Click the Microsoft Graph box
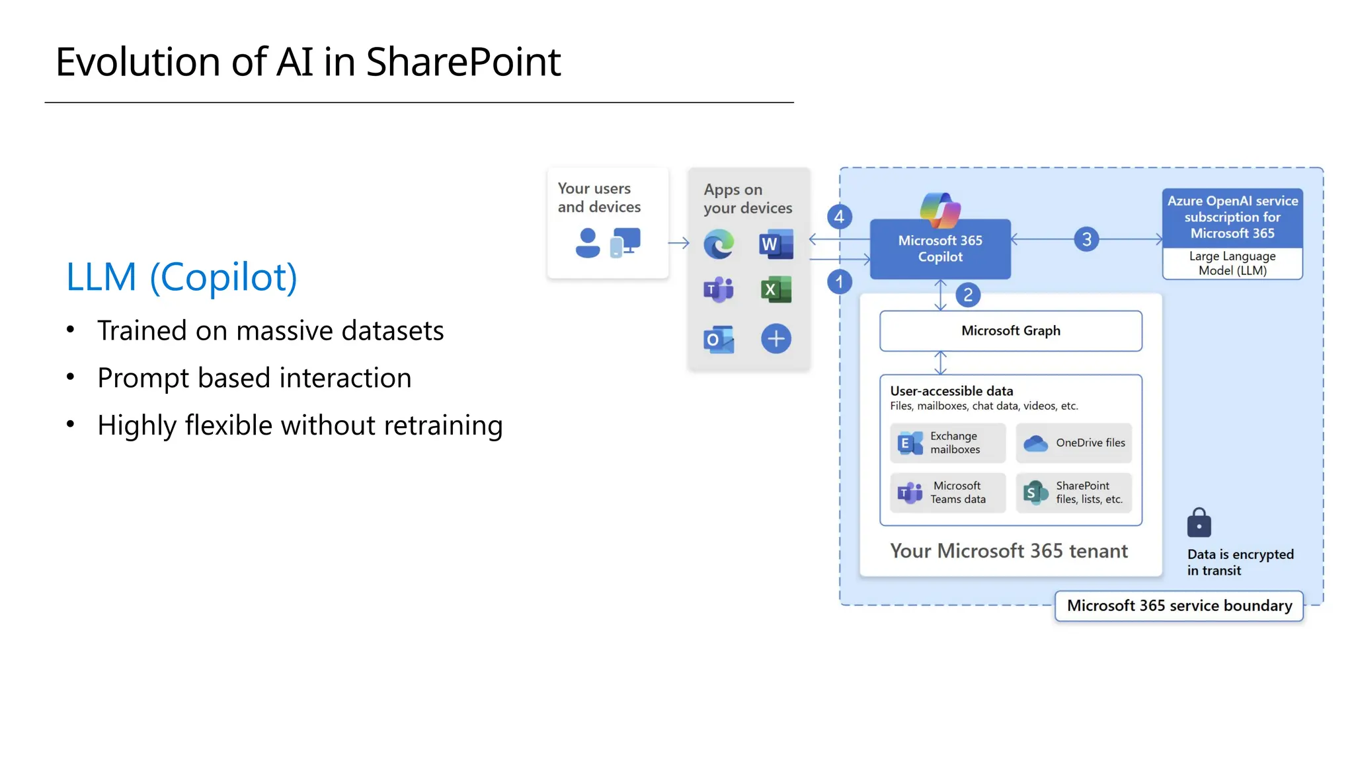Image resolution: width=1354 pixels, height=761 pixels. pyautogui.click(x=1010, y=331)
